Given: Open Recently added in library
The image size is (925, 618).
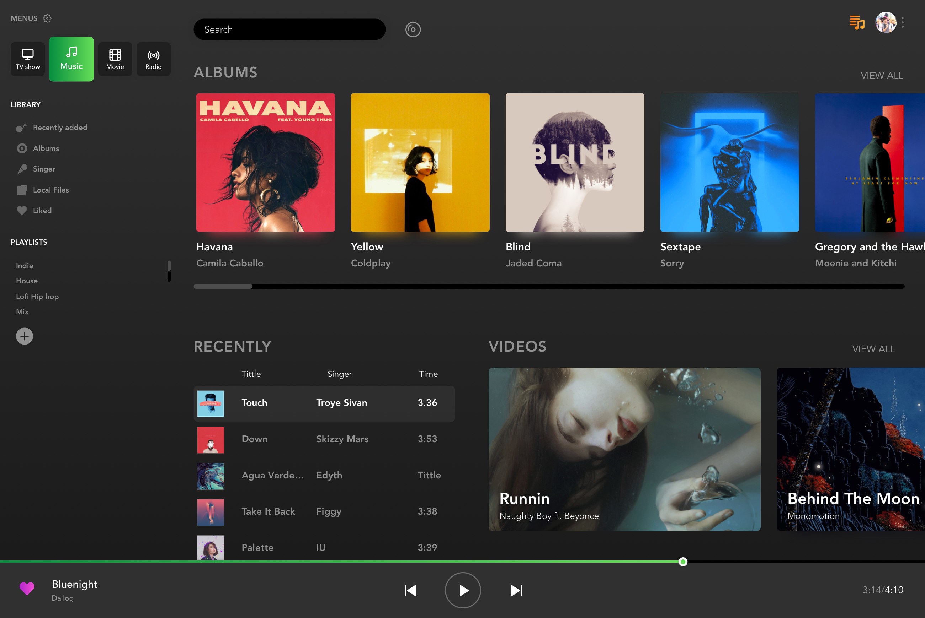Looking at the screenshot, I should 60,127.
